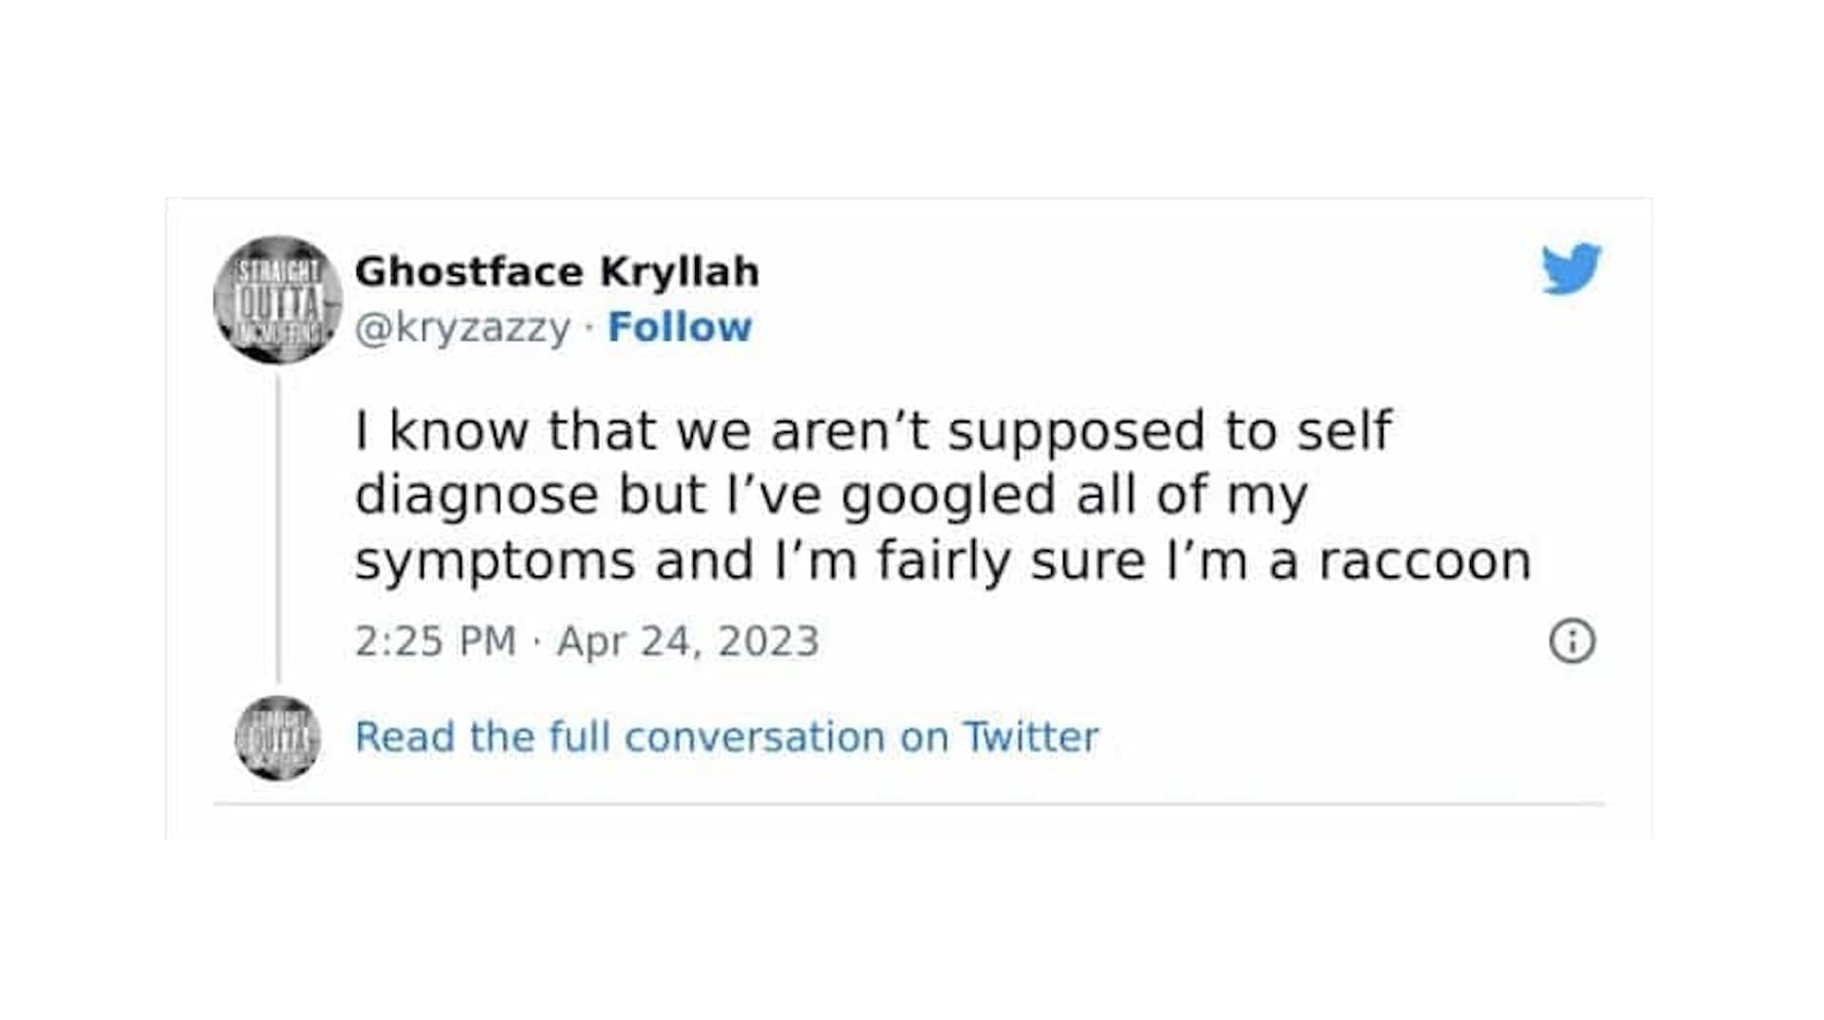Click the word raccoon in the tweet

tap(1424, 560)
